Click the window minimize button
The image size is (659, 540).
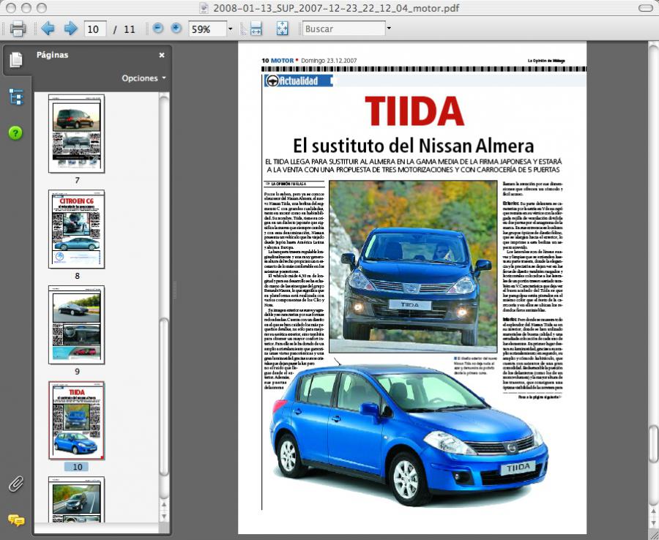click(26, 8)
